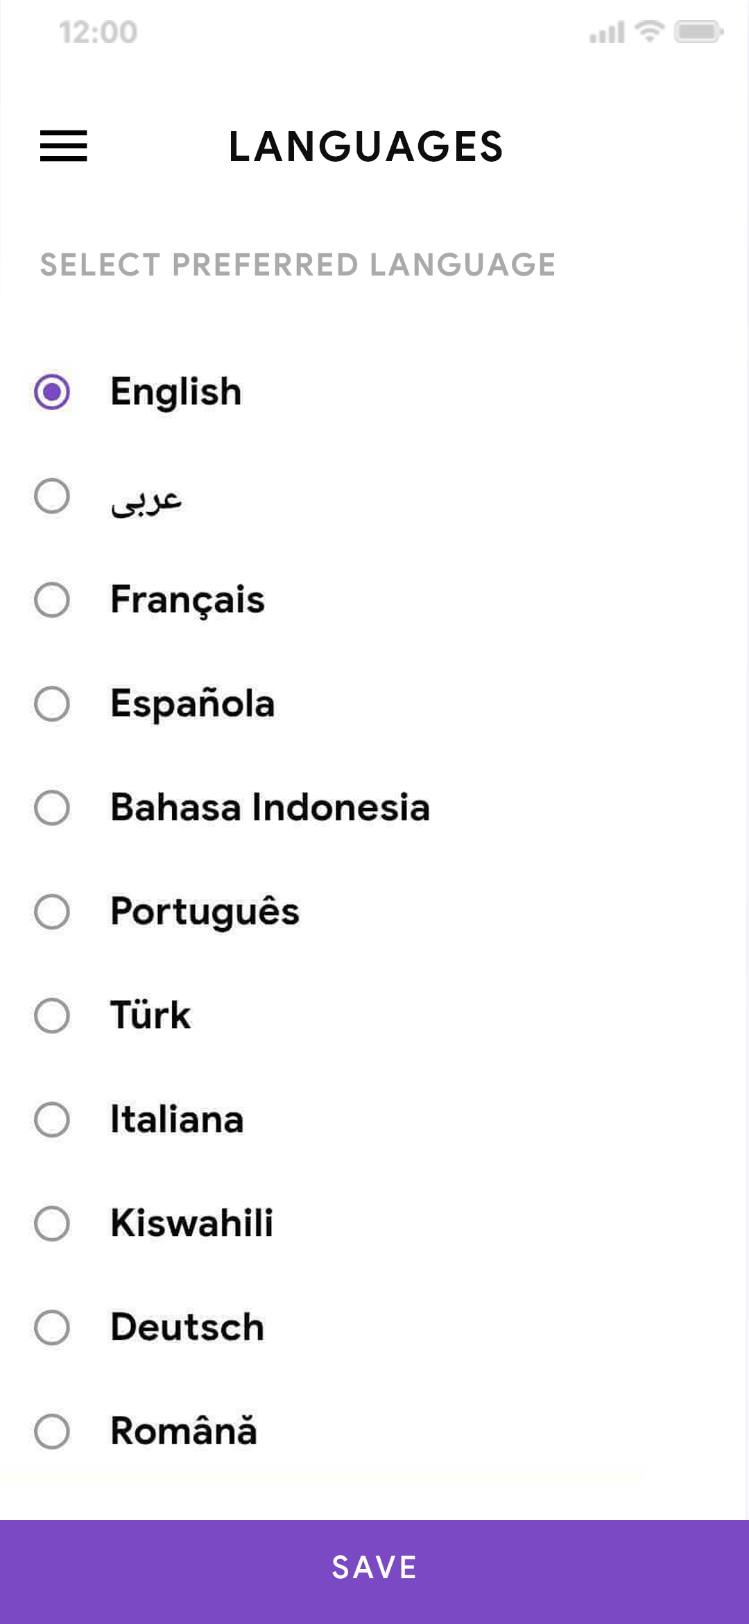Select Português language option
Viewport: 749px width, 1624px height.
pos(51,911)
